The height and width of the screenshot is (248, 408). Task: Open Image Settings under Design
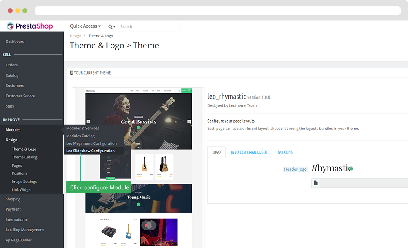click(24, 182)
